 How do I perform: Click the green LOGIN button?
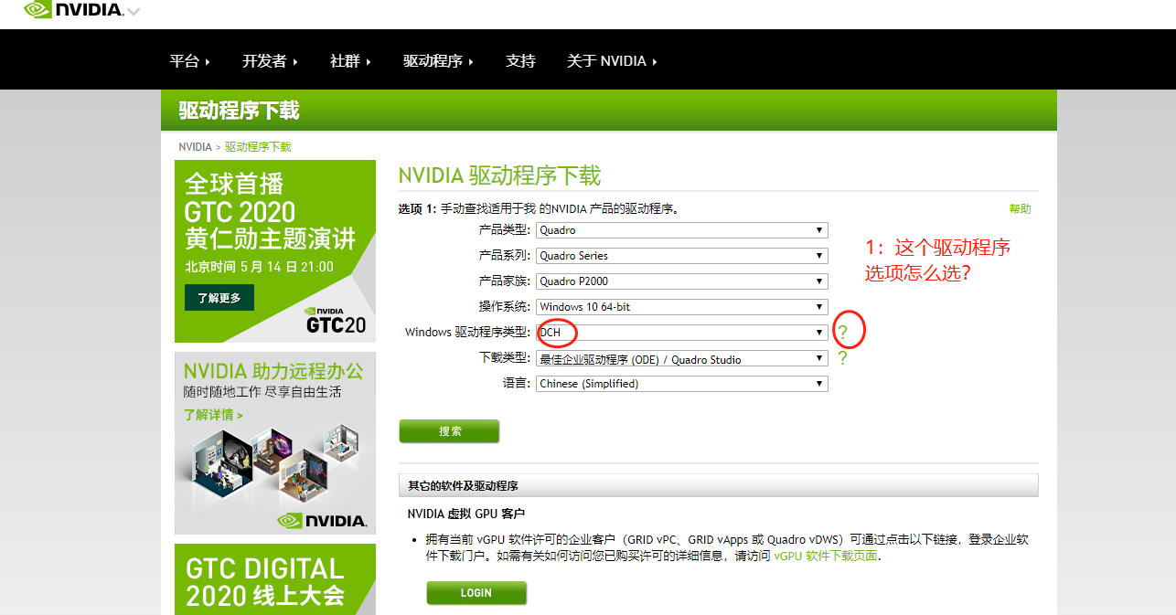476,593
